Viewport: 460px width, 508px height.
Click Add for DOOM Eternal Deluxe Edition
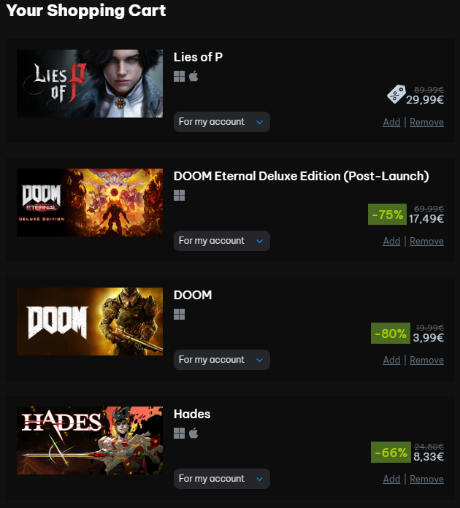point(391,241)
